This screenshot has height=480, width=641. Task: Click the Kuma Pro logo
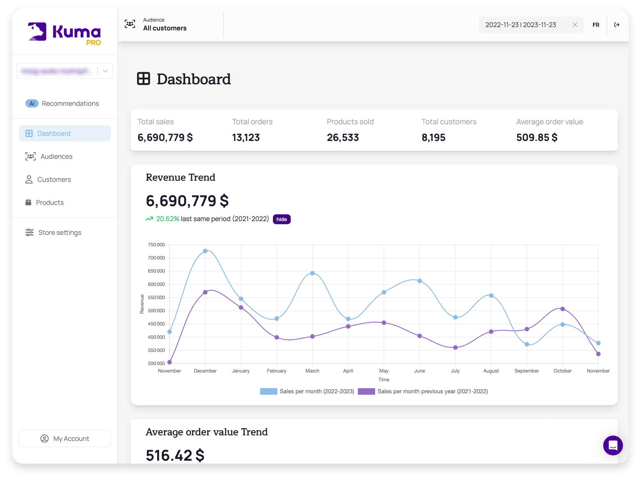[x=64, y=32]
